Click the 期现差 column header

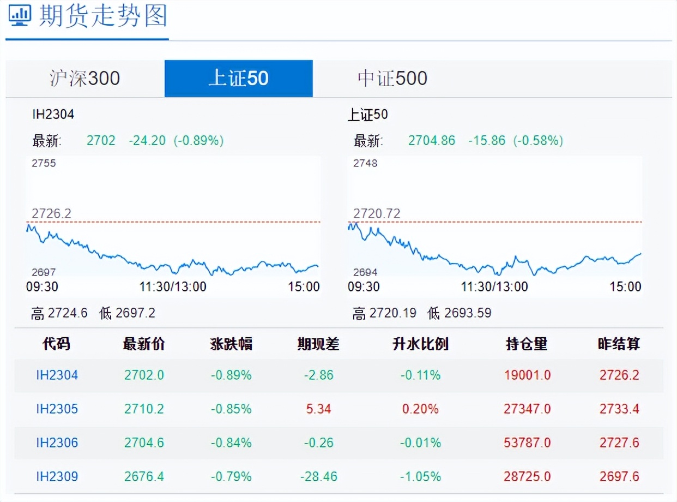[x=319, y=344]
